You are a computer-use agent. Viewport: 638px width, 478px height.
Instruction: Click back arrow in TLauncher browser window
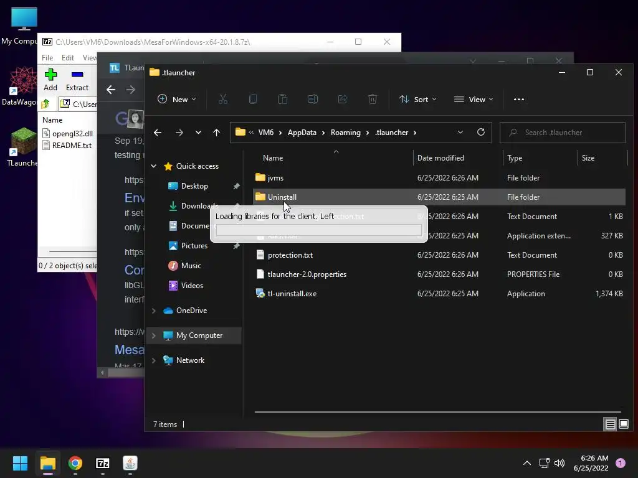(x=111, y=90)
